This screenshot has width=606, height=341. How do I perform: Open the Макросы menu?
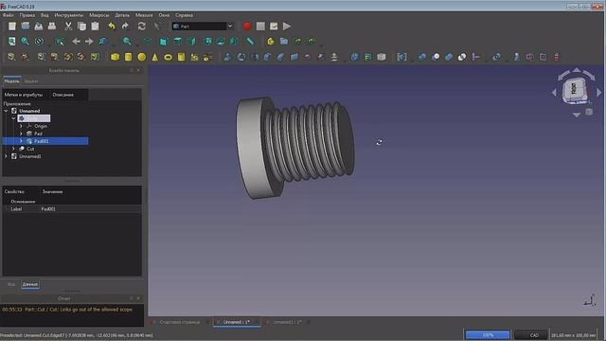pos(98,15)
